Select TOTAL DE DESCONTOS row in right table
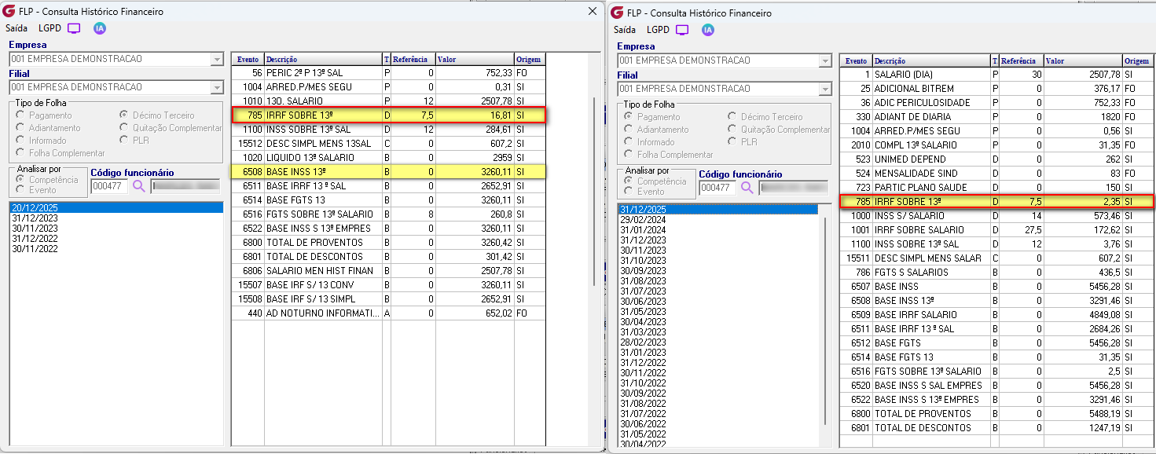 [996, 428]
